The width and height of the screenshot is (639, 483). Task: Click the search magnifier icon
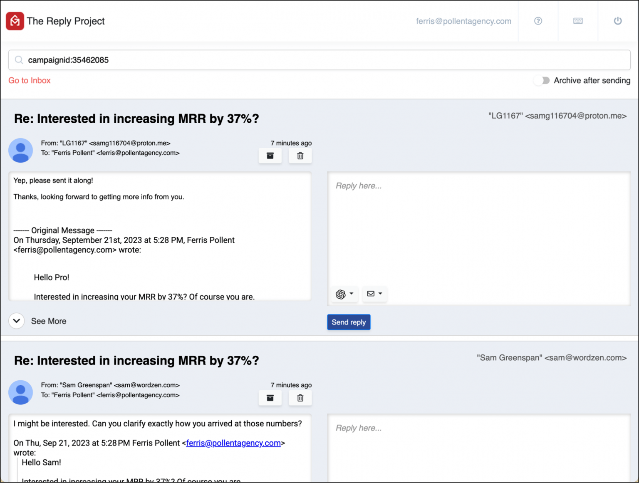[19, 60]
